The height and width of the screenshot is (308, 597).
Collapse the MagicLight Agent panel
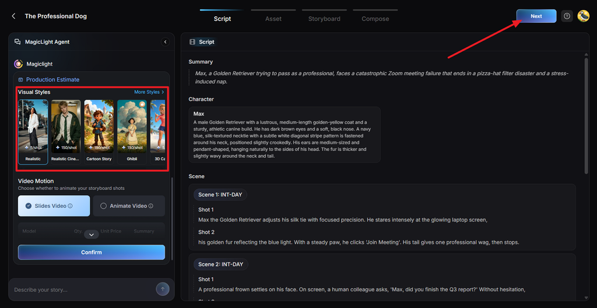(x=165, y=42)
